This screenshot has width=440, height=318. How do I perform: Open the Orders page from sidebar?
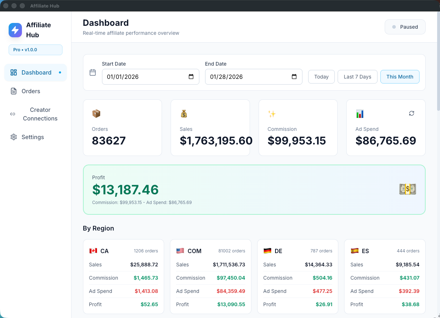tap(31, 91)
